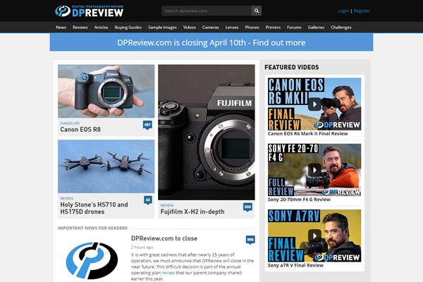Screen dimensions: 423x282
Task: Open the Fujifilm X-H2 in-depth headline
Action: [192, 211]
